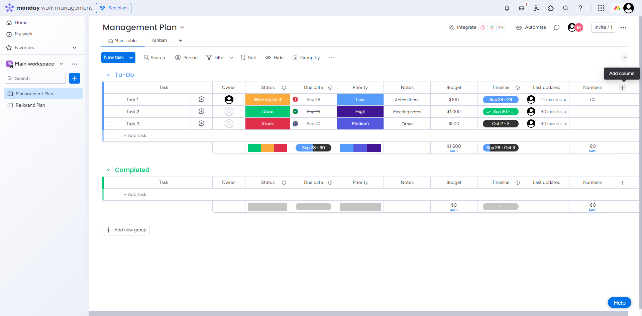This screenshot has width=642, height=316.
Task: Add column with the plus icon in To-Do header
Action: point(623,88)
